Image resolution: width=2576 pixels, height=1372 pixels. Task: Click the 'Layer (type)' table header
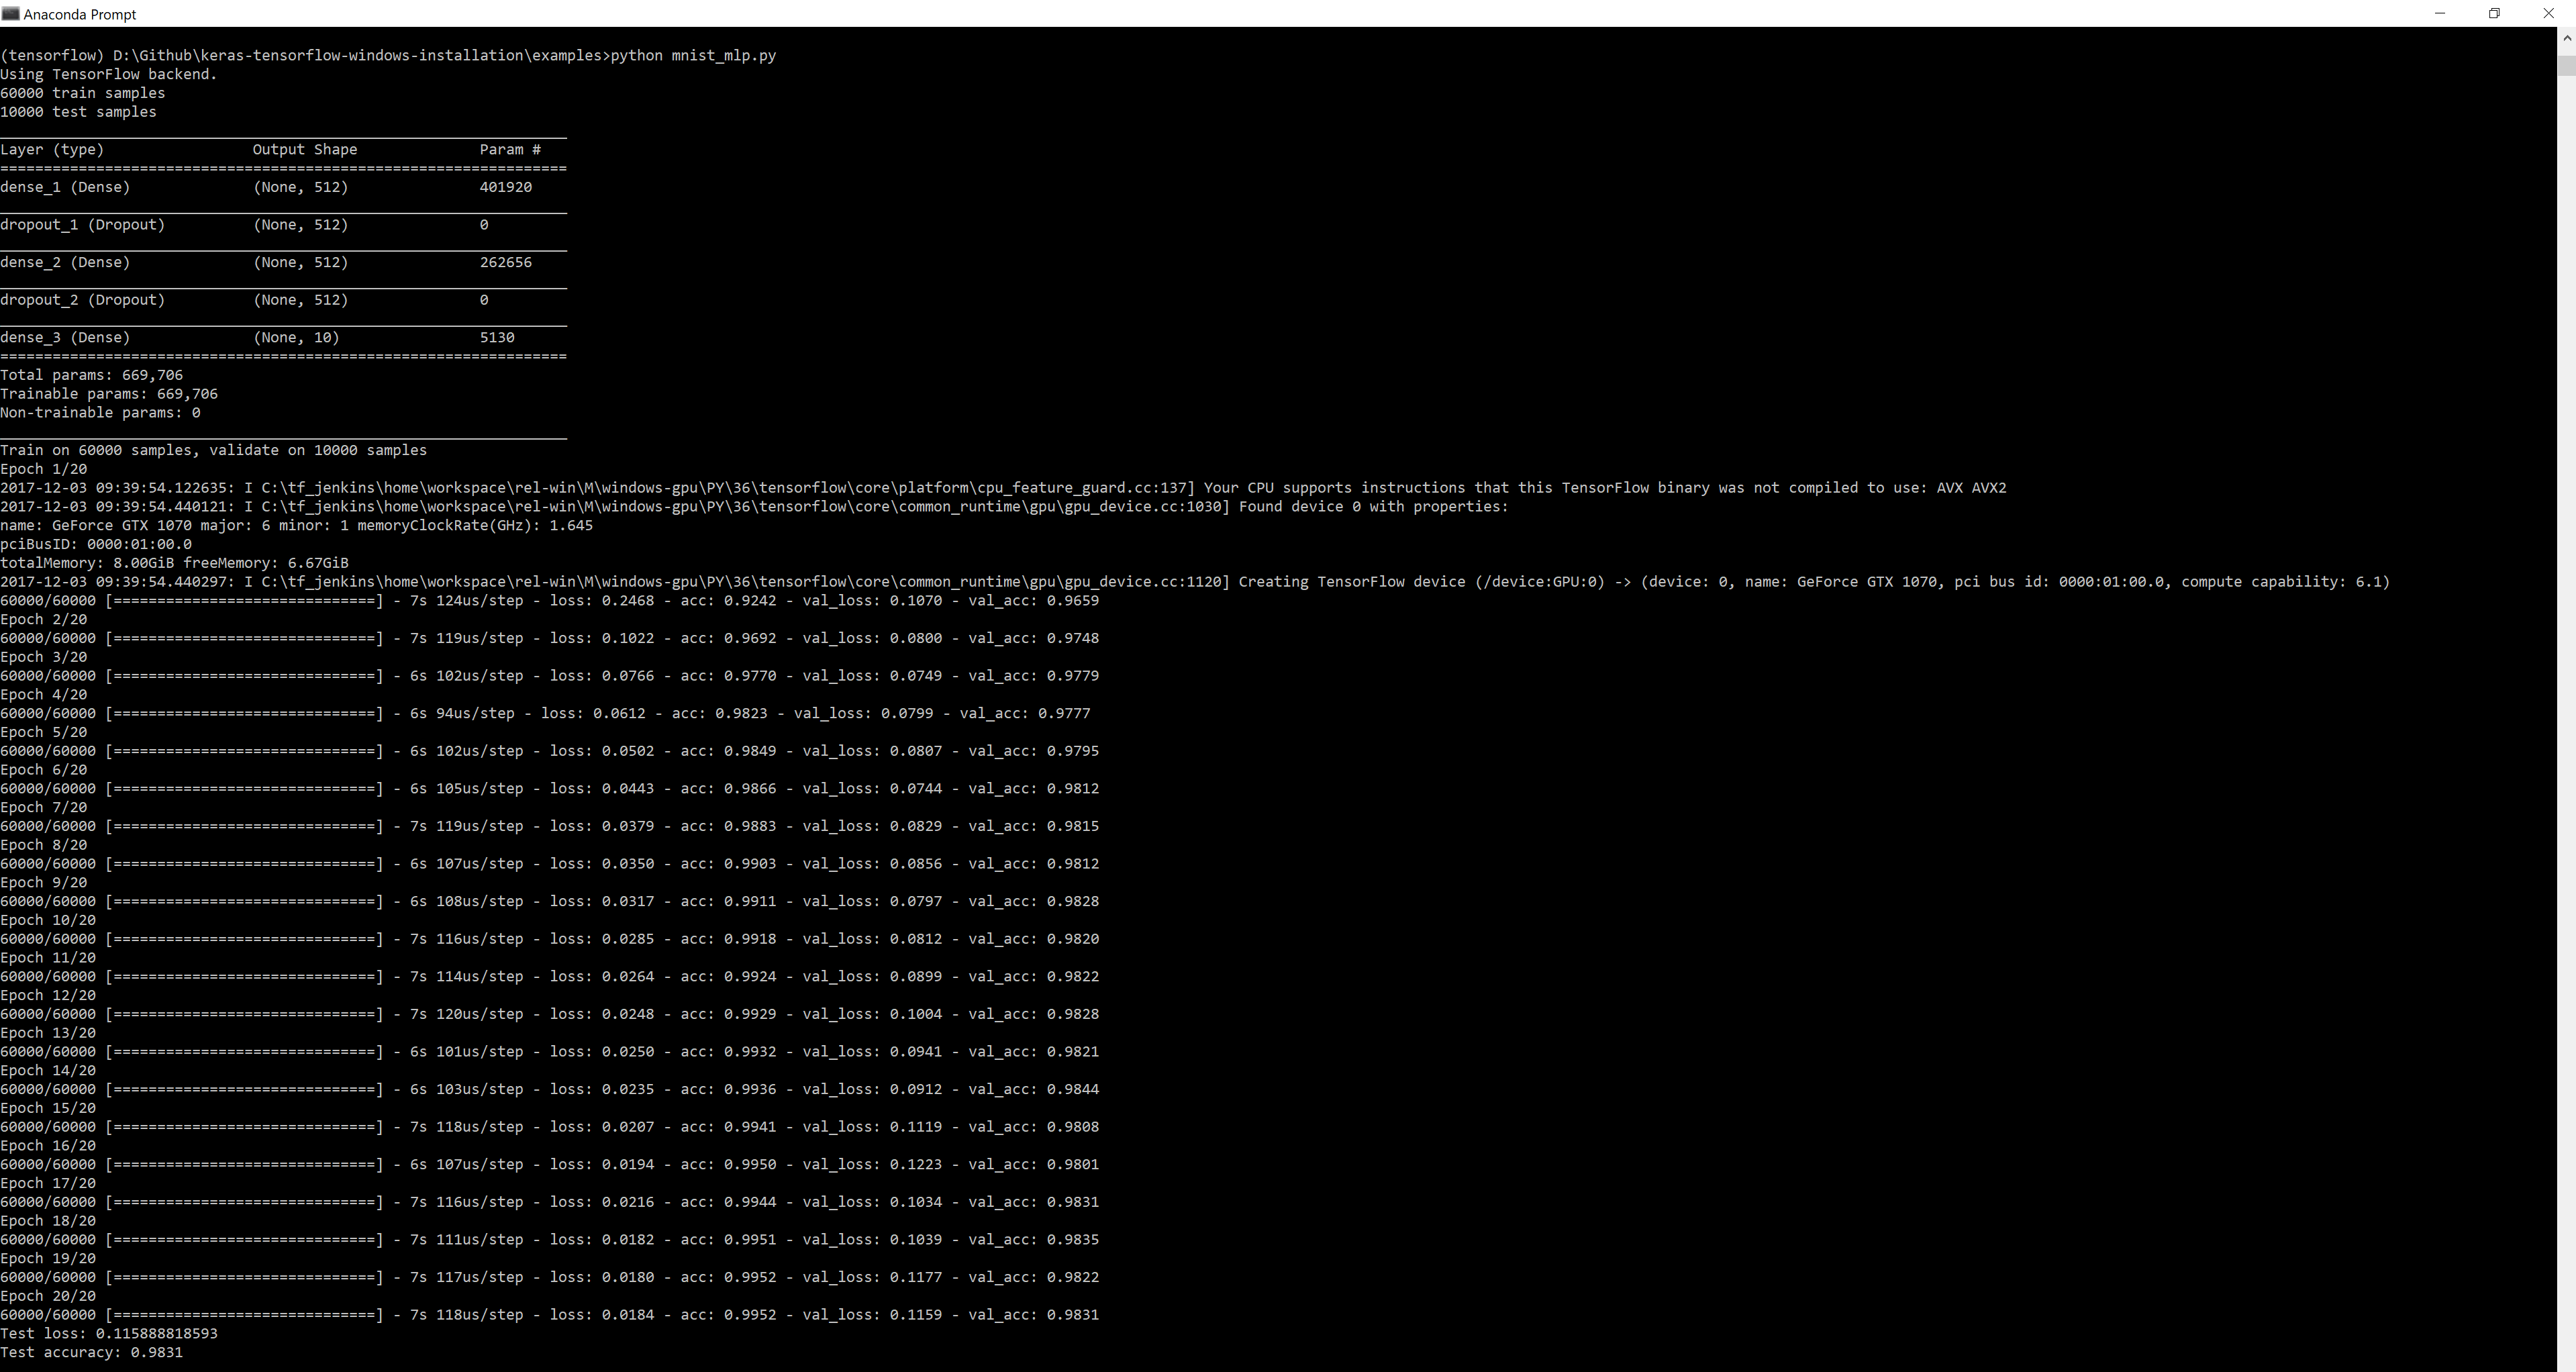(52, 150)
